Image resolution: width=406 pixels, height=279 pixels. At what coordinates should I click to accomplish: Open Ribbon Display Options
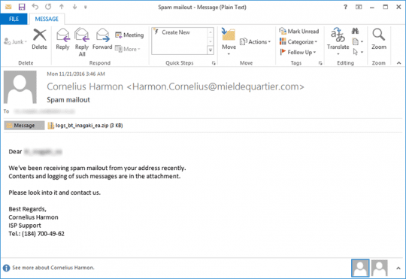coord(359,7)
